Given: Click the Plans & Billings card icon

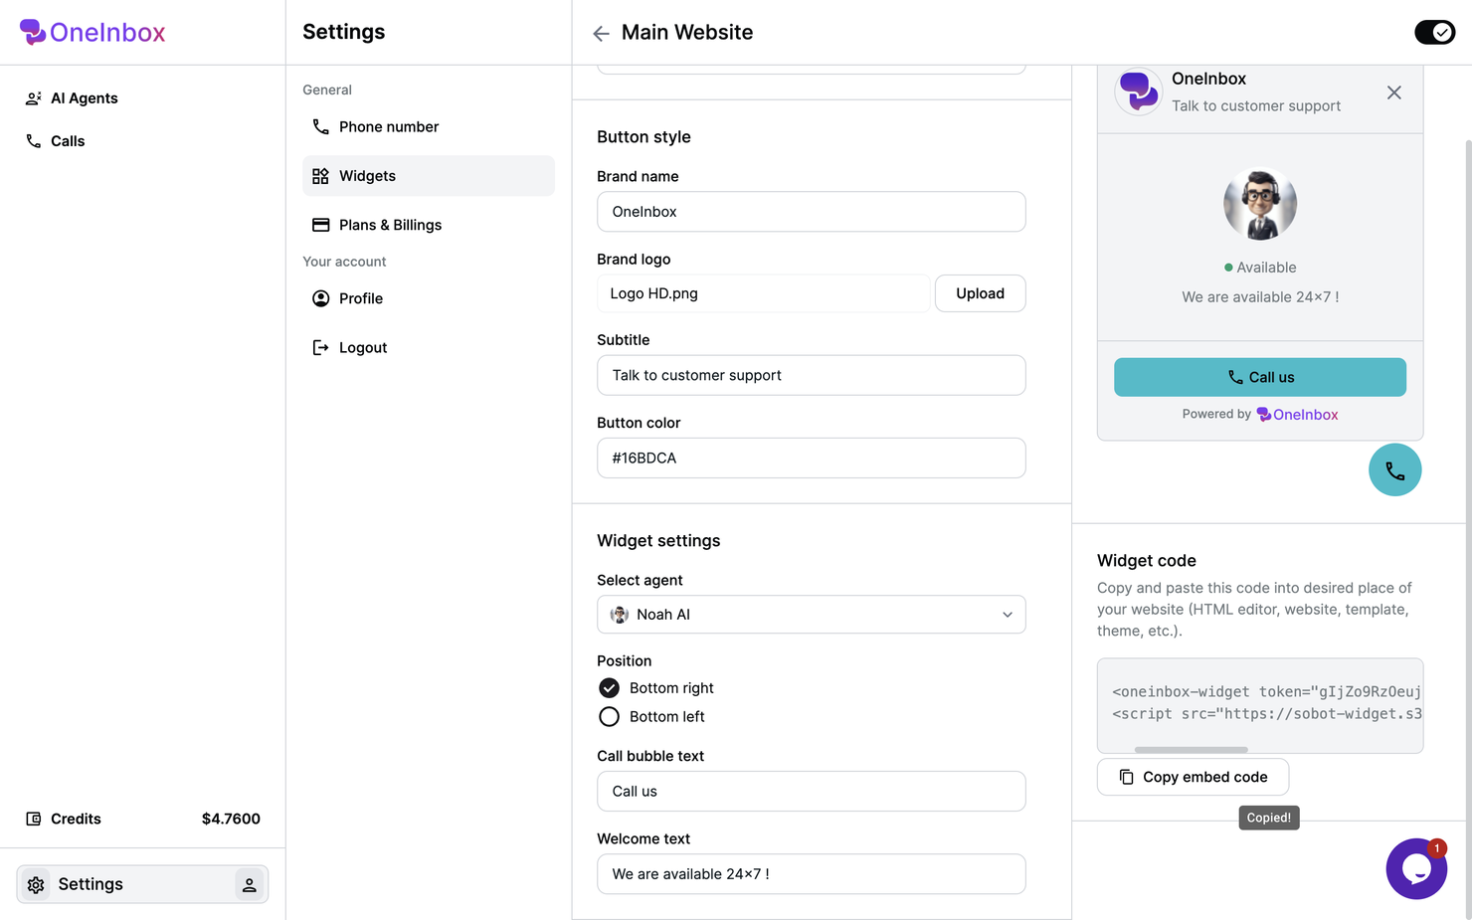Looking at the screenshot, I should pos(320,225).
